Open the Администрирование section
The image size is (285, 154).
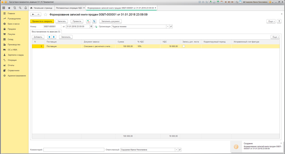coord(17,76)
